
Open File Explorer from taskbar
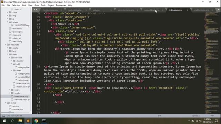20,121
